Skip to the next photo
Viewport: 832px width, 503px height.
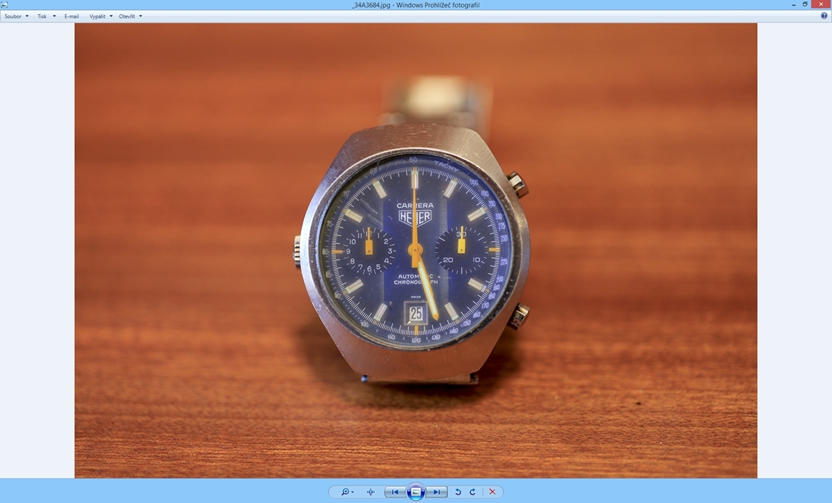tap(437, 492)
